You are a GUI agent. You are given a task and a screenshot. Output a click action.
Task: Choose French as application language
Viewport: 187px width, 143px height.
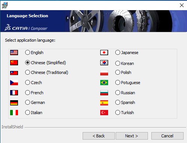pos(27,93)
